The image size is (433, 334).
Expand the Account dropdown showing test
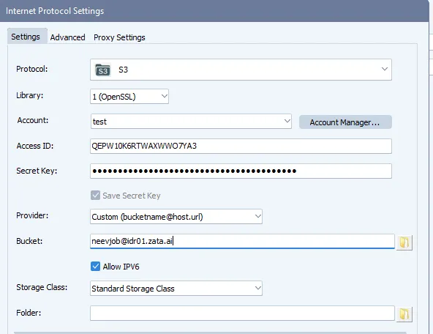(x=191, y=122)
